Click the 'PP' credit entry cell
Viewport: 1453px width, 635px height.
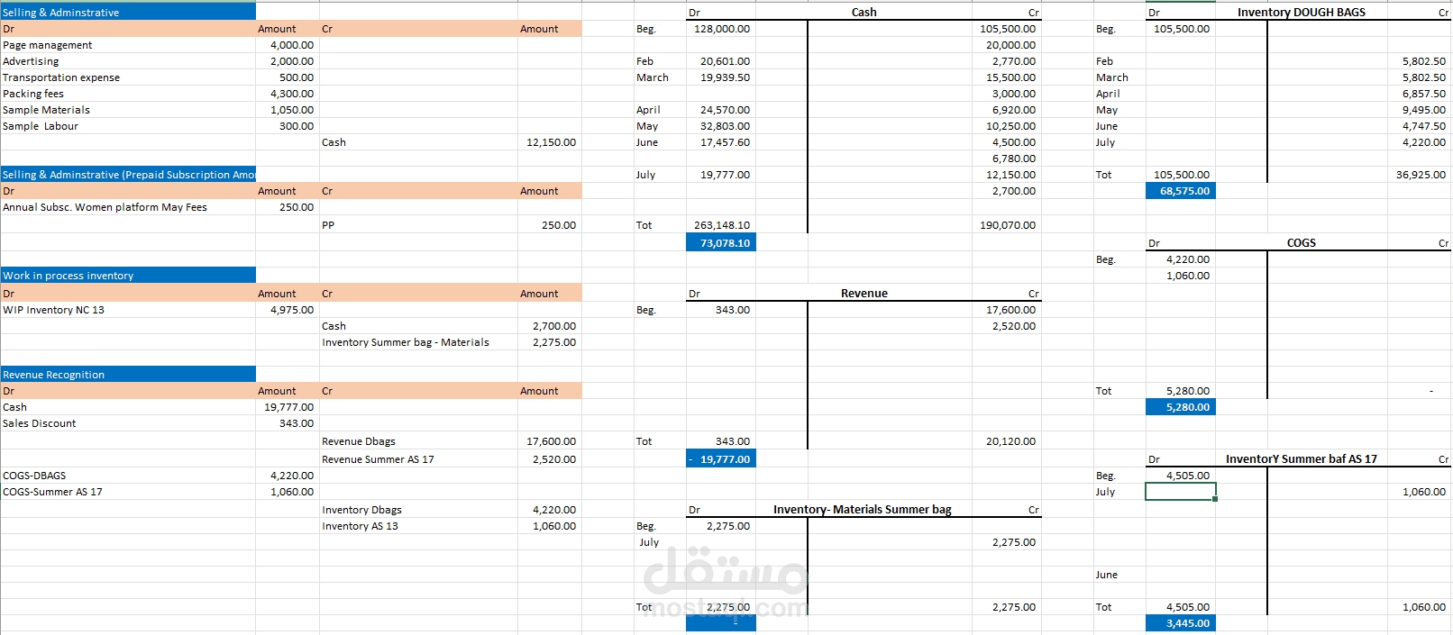(x=418, y=225)
